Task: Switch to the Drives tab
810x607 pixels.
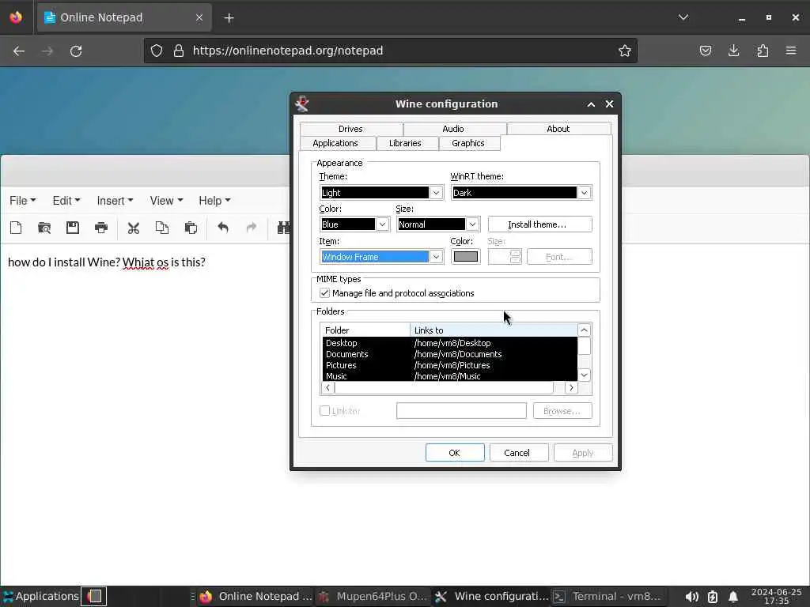Action: pyautogui.click(x=350, y=129)
